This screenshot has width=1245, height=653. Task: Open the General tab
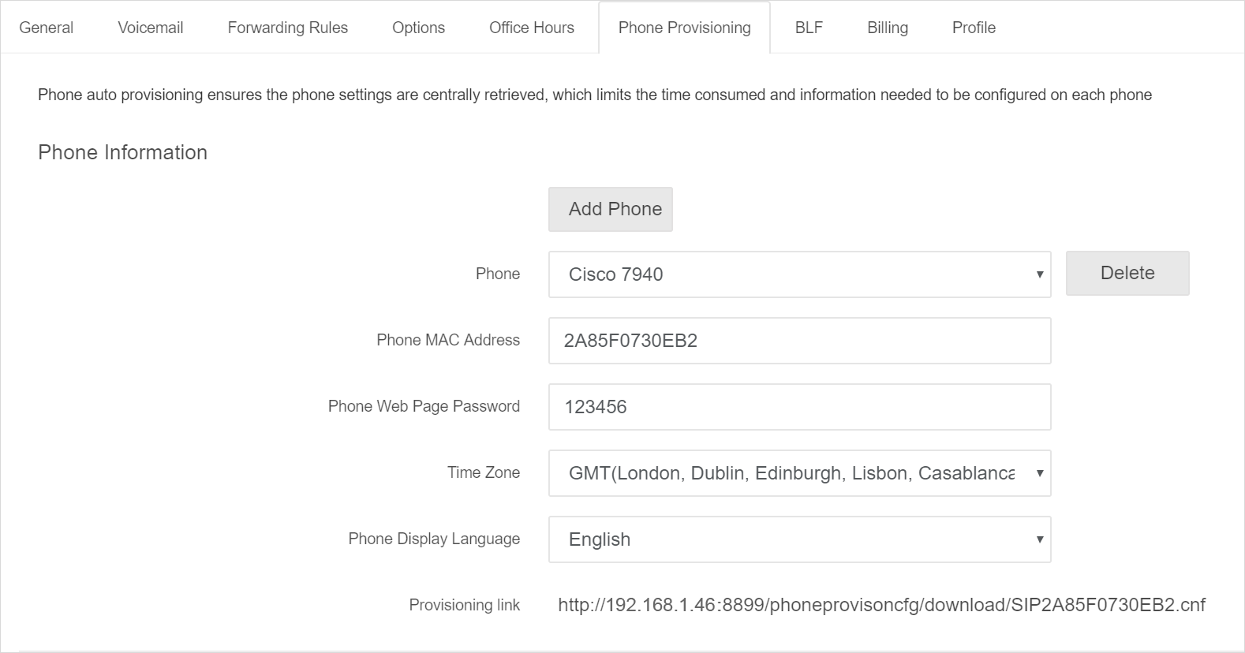46,28
